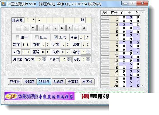Click the AC值 minimum field showing 2

[x=23, y=52]
